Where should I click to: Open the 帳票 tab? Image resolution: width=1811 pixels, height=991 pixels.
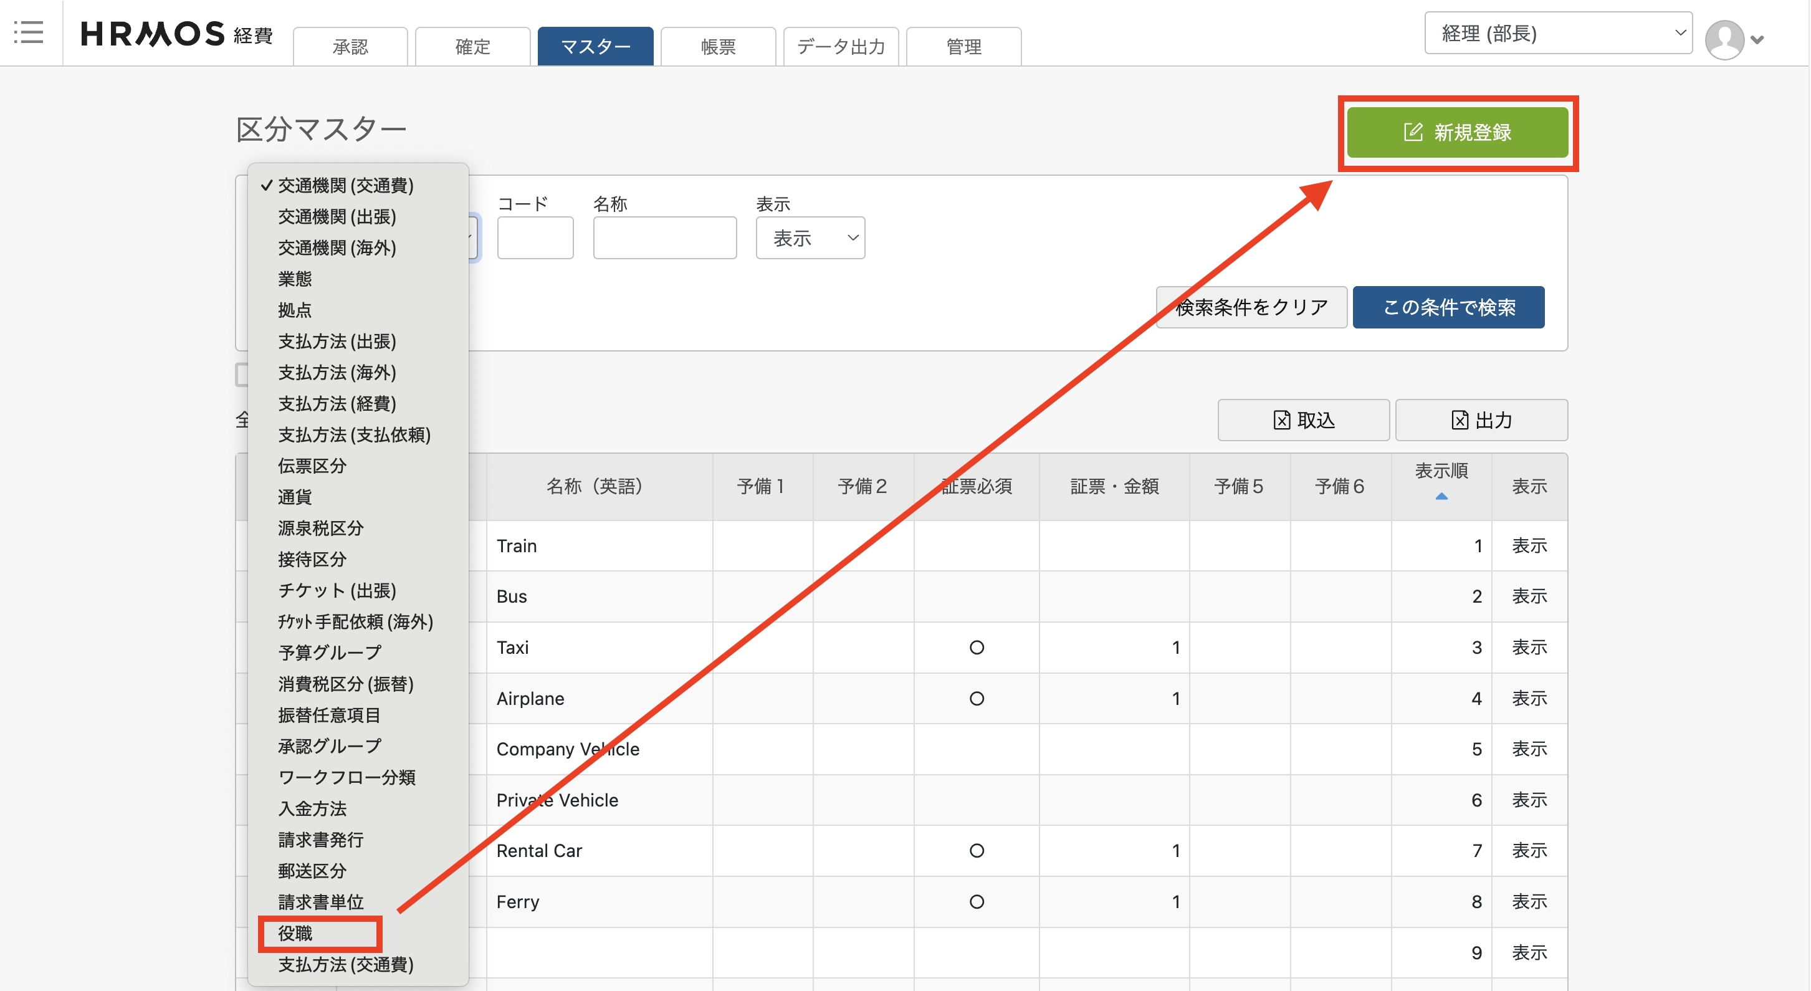click(718, 46)
